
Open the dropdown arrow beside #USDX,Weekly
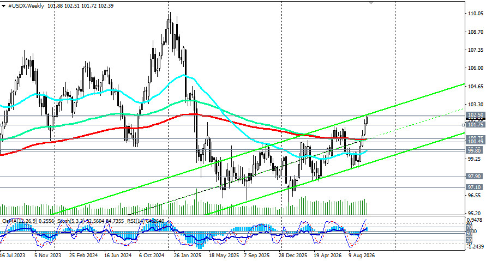(x=3, y=6)
